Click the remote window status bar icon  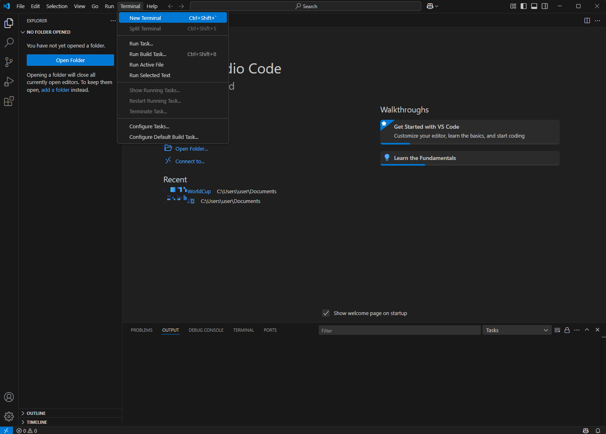point(6,430)
